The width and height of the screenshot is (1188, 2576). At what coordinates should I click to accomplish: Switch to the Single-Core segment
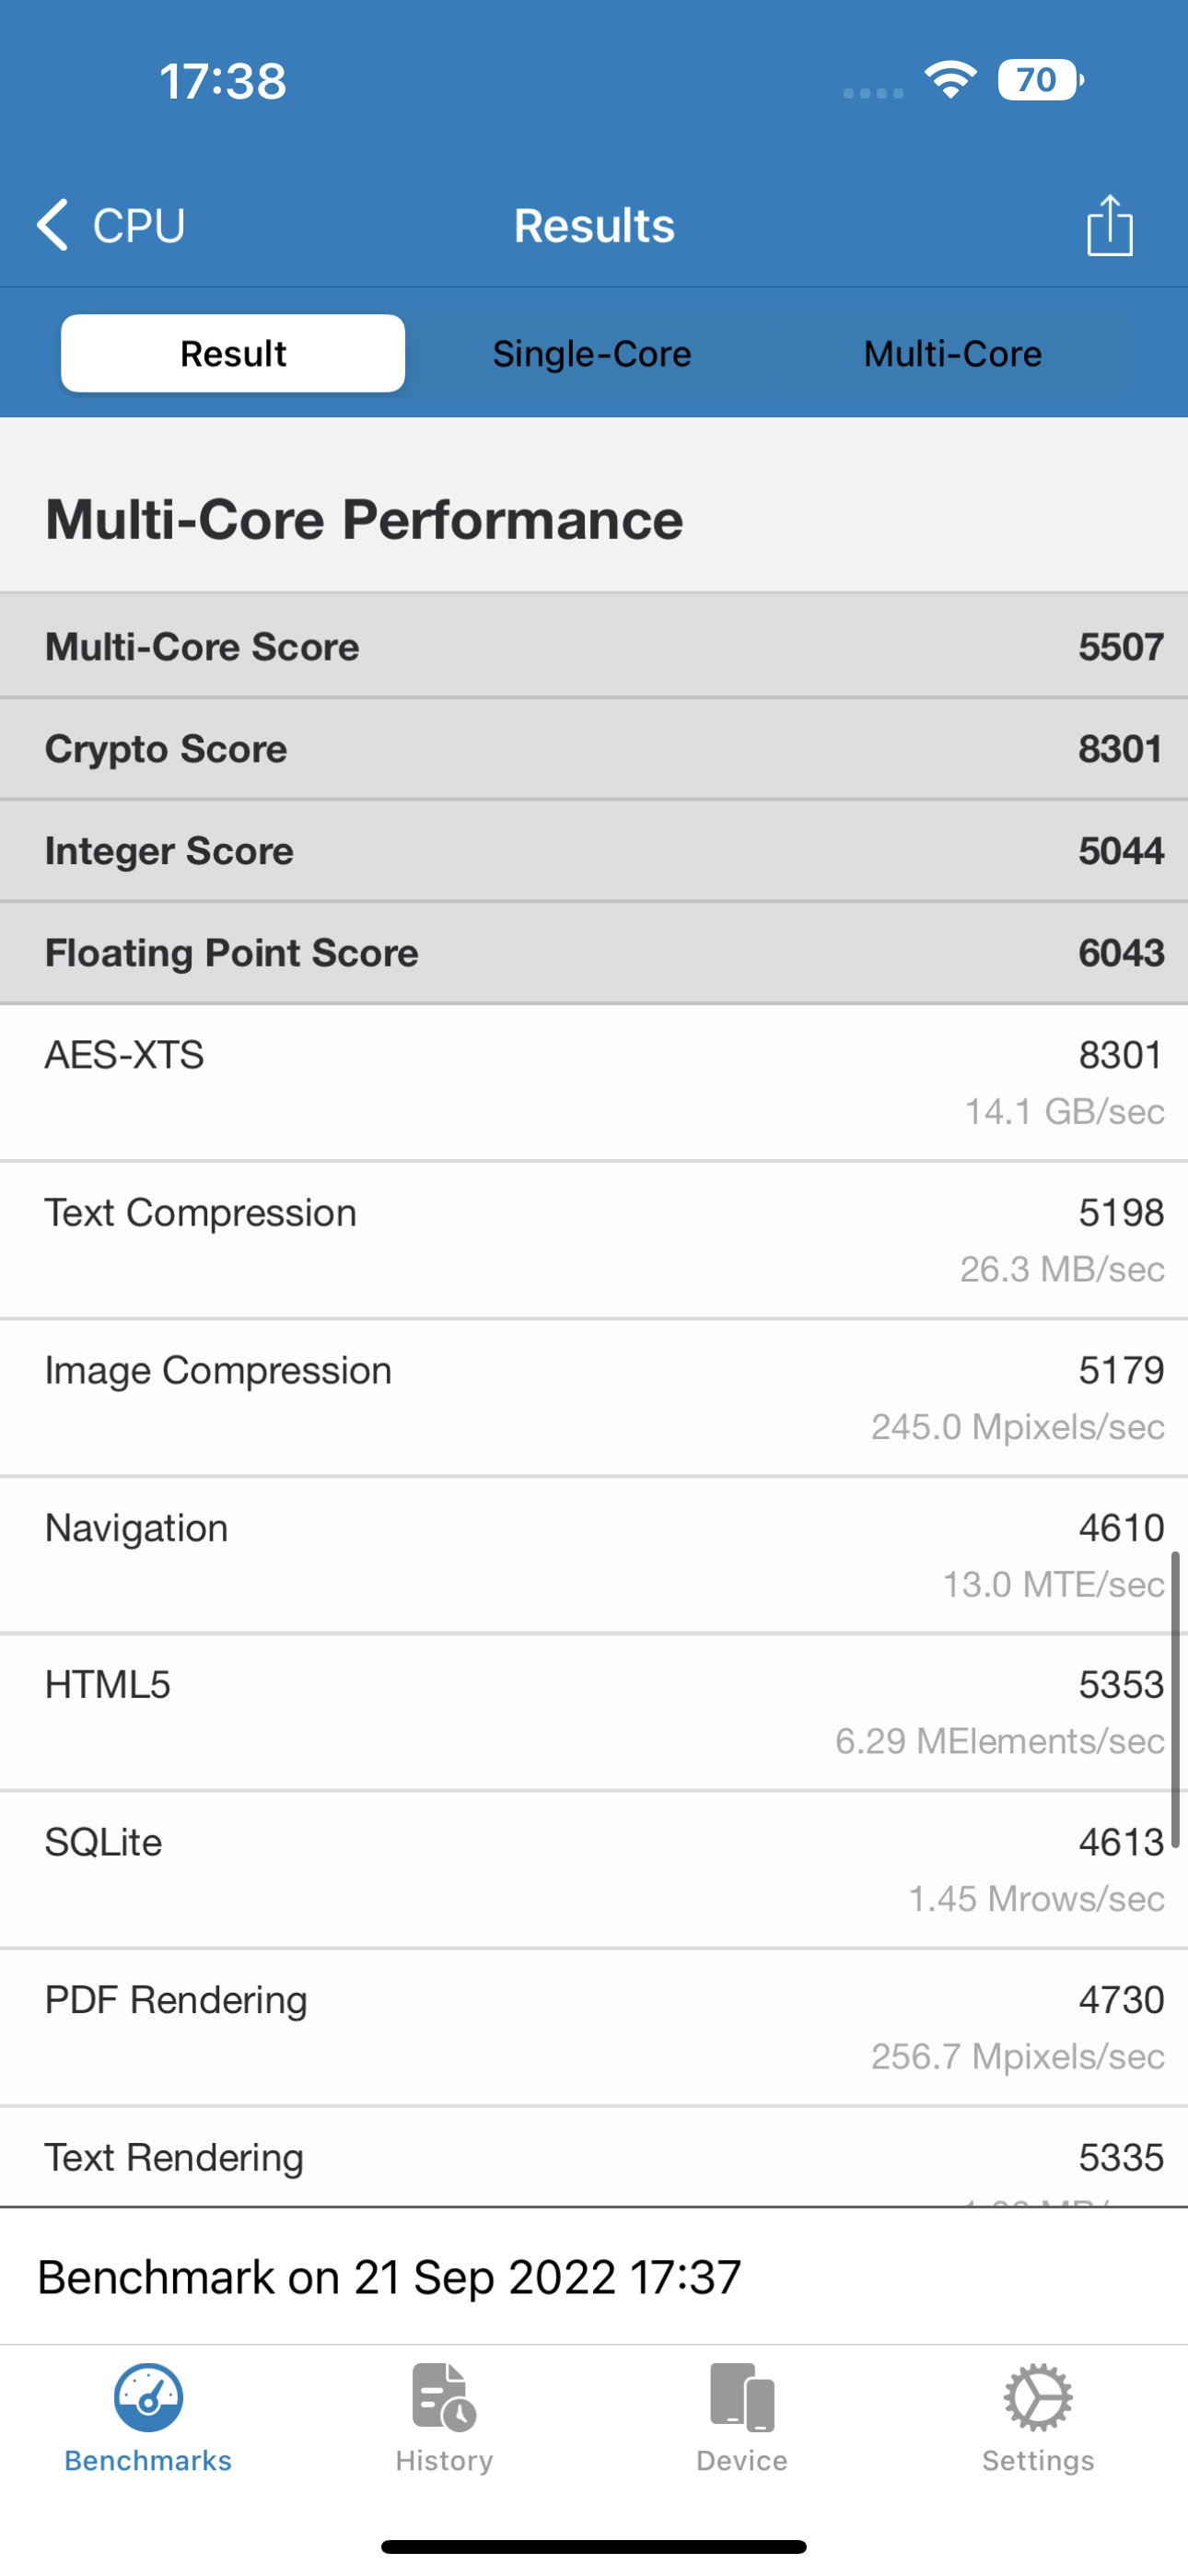592,353
